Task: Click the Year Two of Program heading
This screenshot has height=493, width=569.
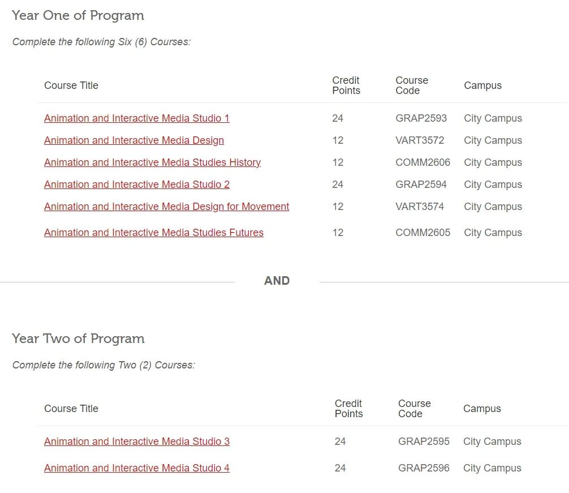Action: [x=79, y=338]
